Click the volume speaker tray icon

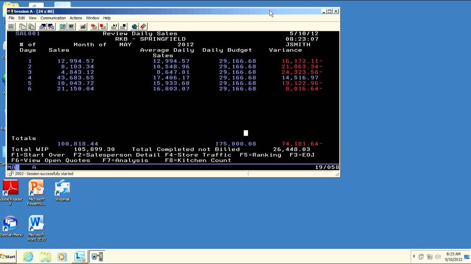(438, 257)
